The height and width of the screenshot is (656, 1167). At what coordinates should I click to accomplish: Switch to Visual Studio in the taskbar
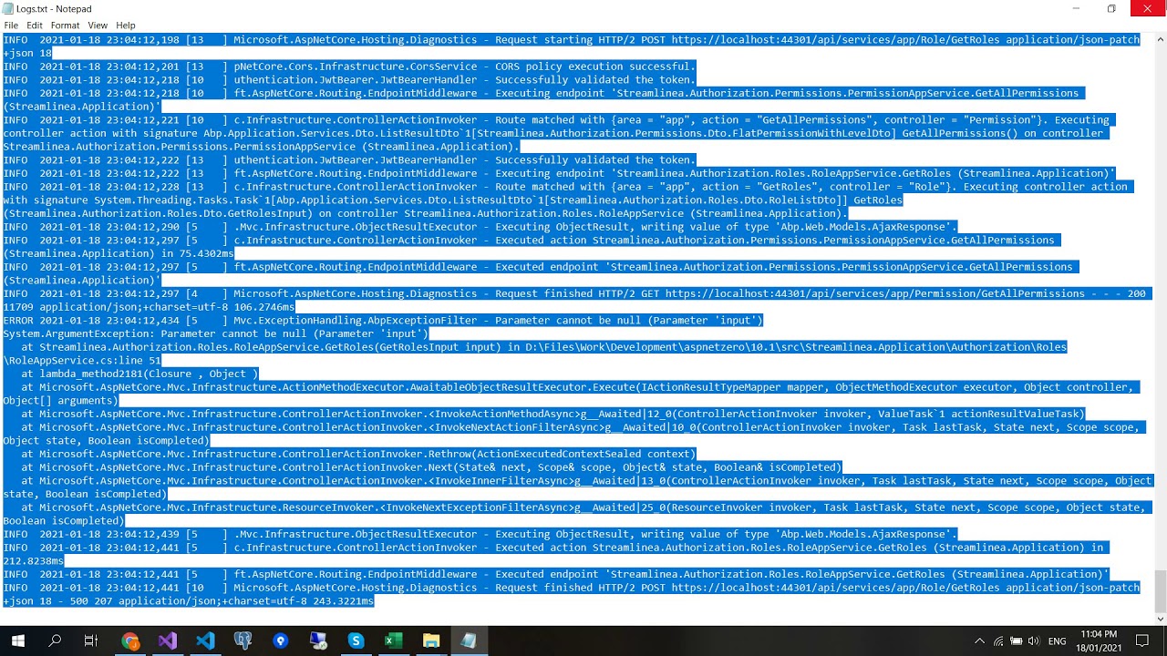pos(168,641)
